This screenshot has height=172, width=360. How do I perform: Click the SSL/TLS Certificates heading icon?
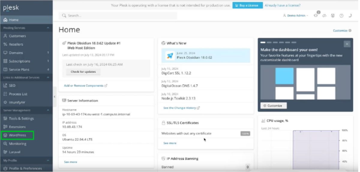[163, 123]
